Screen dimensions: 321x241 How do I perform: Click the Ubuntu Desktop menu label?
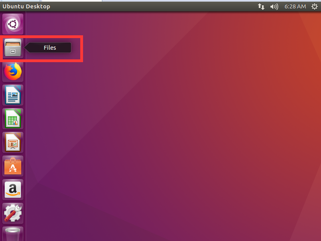pyautogui.click(x=26, y=6)
